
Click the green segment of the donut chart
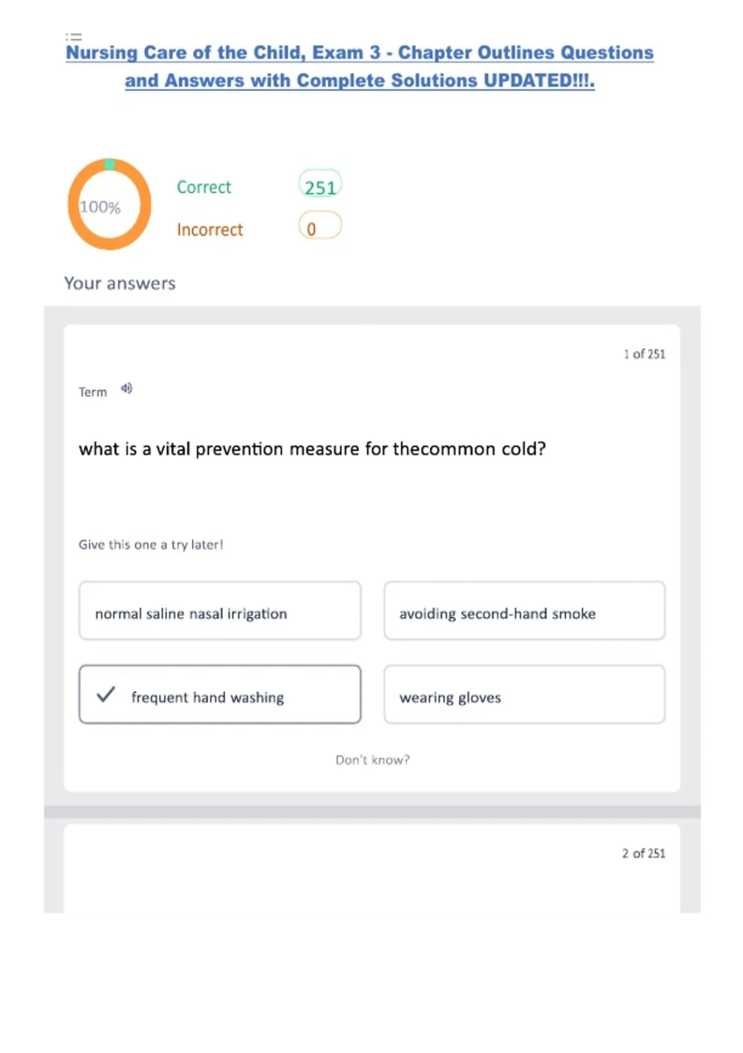[110, 164]
